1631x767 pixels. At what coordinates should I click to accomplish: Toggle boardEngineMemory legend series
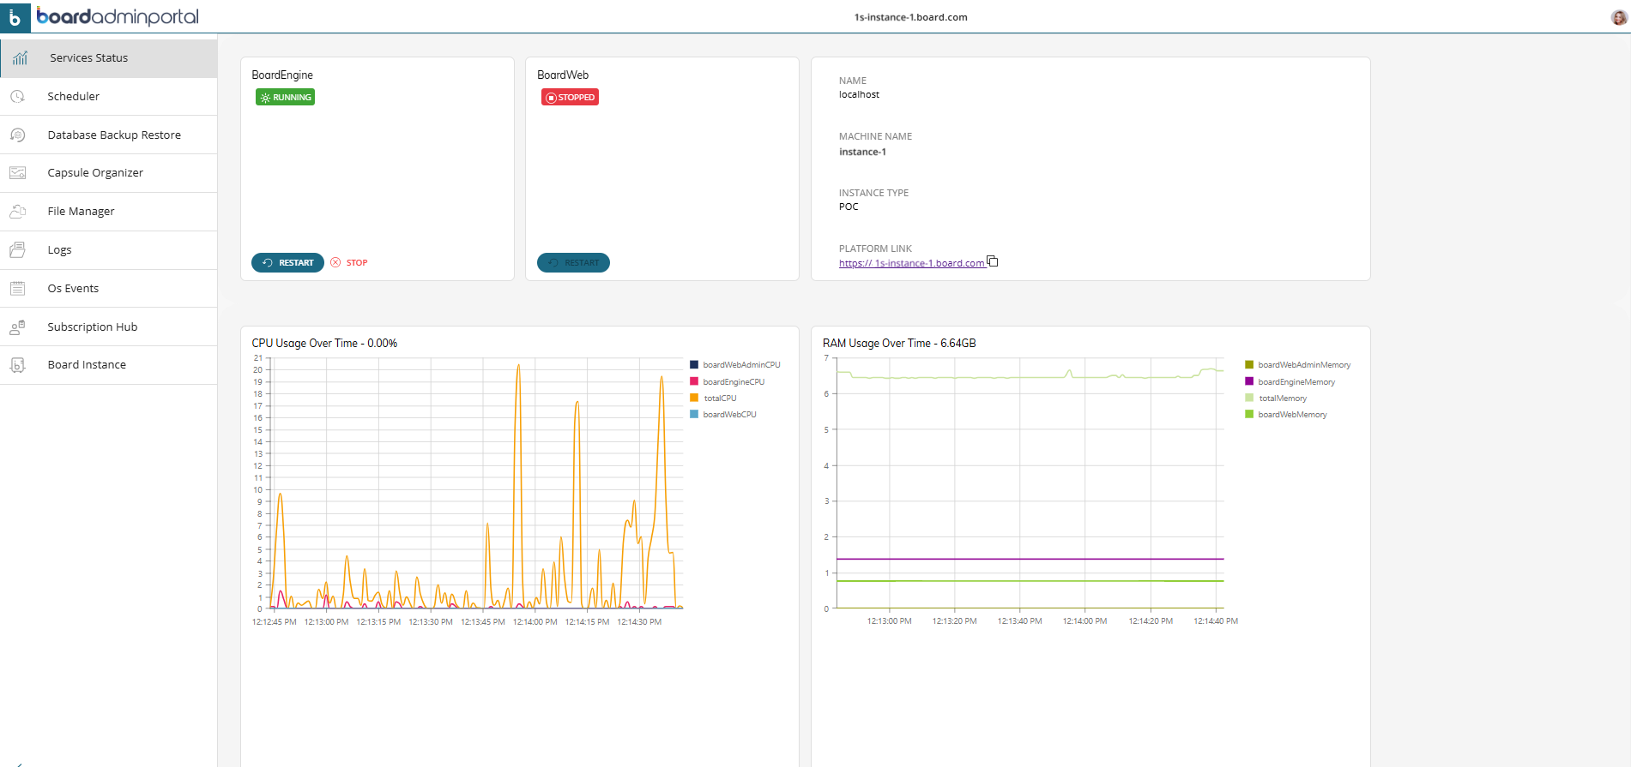point(1290,381)
